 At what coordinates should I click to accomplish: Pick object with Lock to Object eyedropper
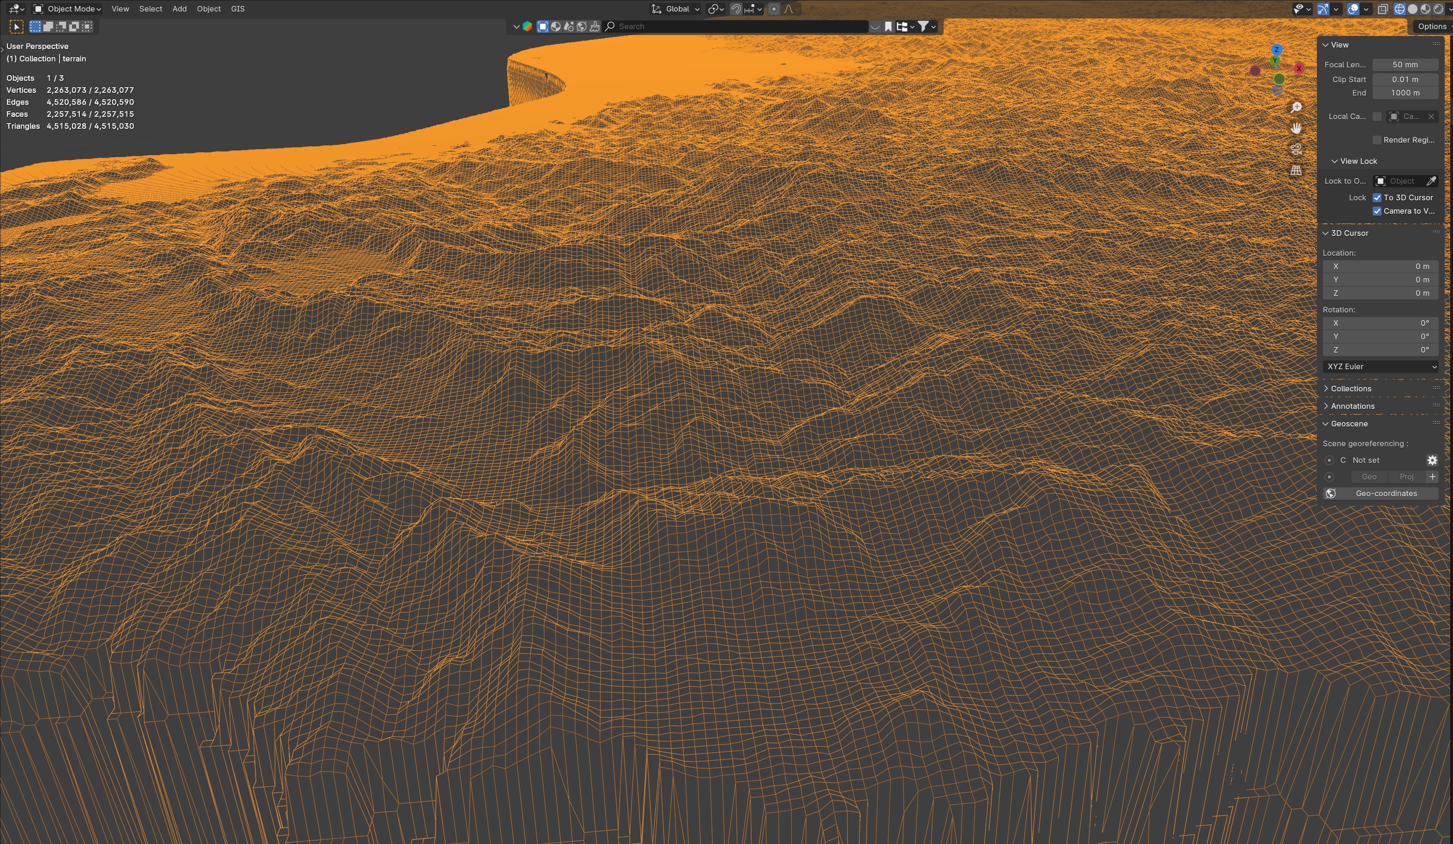(x=1431, y=181)
